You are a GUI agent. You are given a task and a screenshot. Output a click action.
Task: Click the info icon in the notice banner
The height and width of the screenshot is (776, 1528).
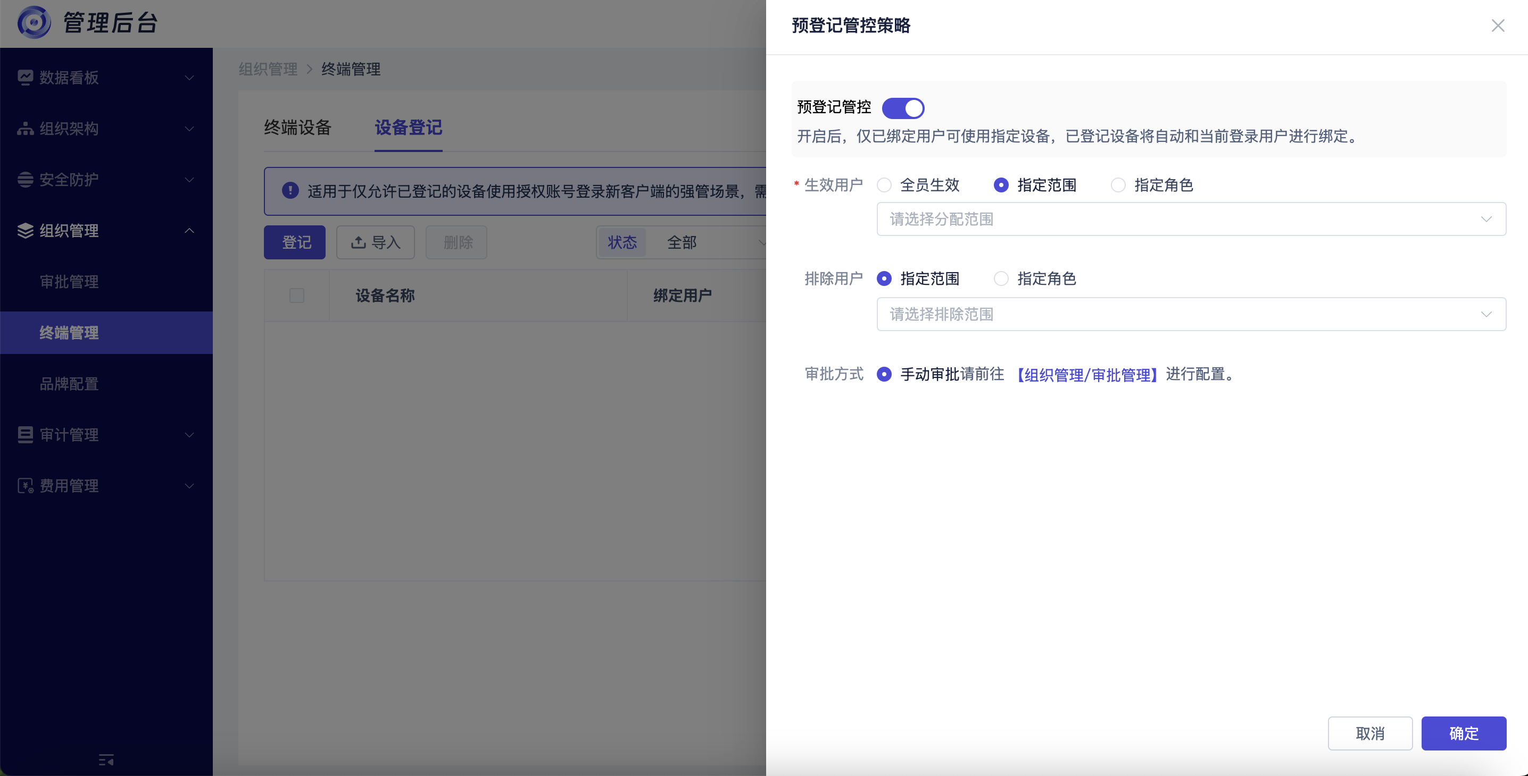pos(290,191)
